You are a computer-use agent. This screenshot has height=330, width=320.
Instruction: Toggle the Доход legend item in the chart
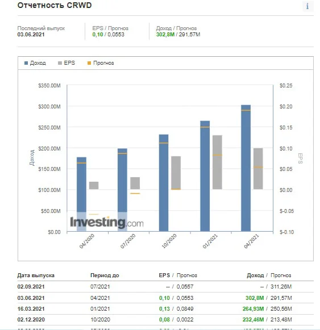click(x=35, y=63)
